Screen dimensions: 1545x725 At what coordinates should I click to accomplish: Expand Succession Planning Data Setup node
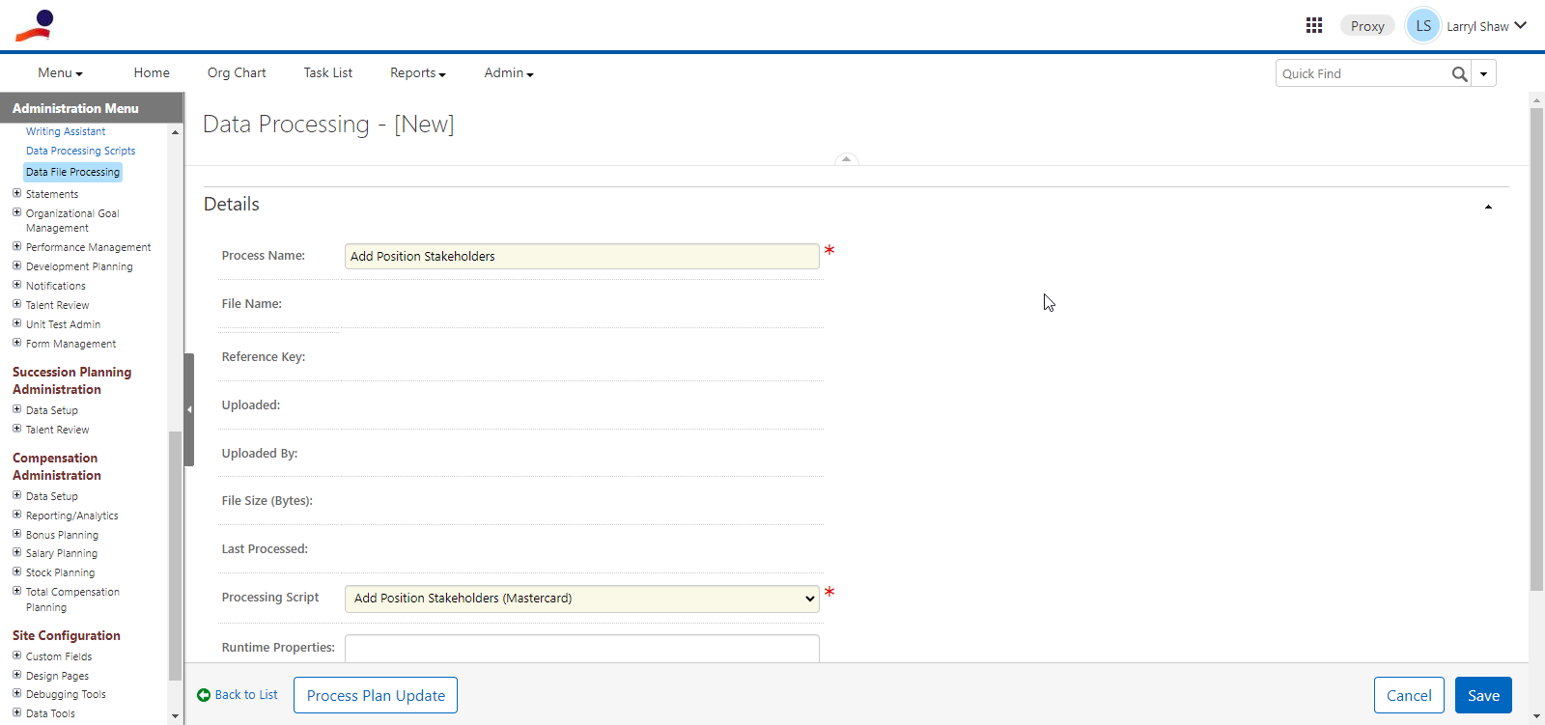[16, 409]
